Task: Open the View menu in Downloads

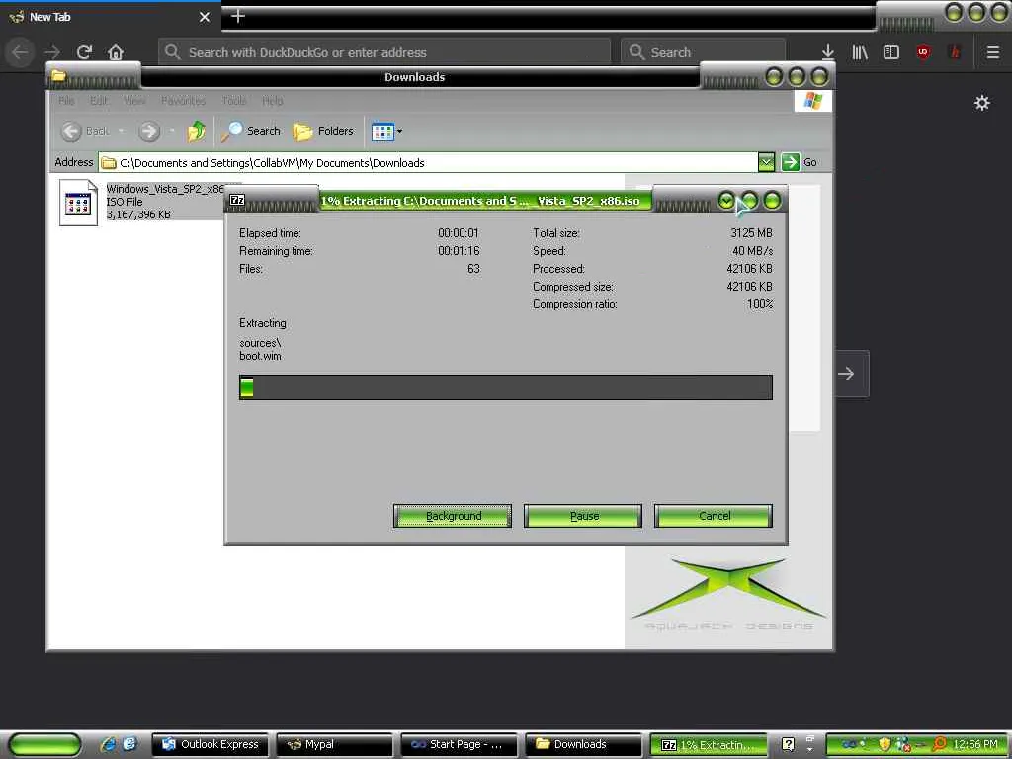Action: 134,101
